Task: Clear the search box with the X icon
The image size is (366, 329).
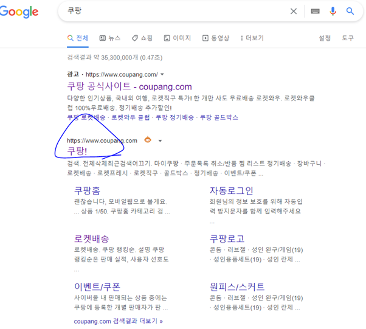Action: (294, 11)
